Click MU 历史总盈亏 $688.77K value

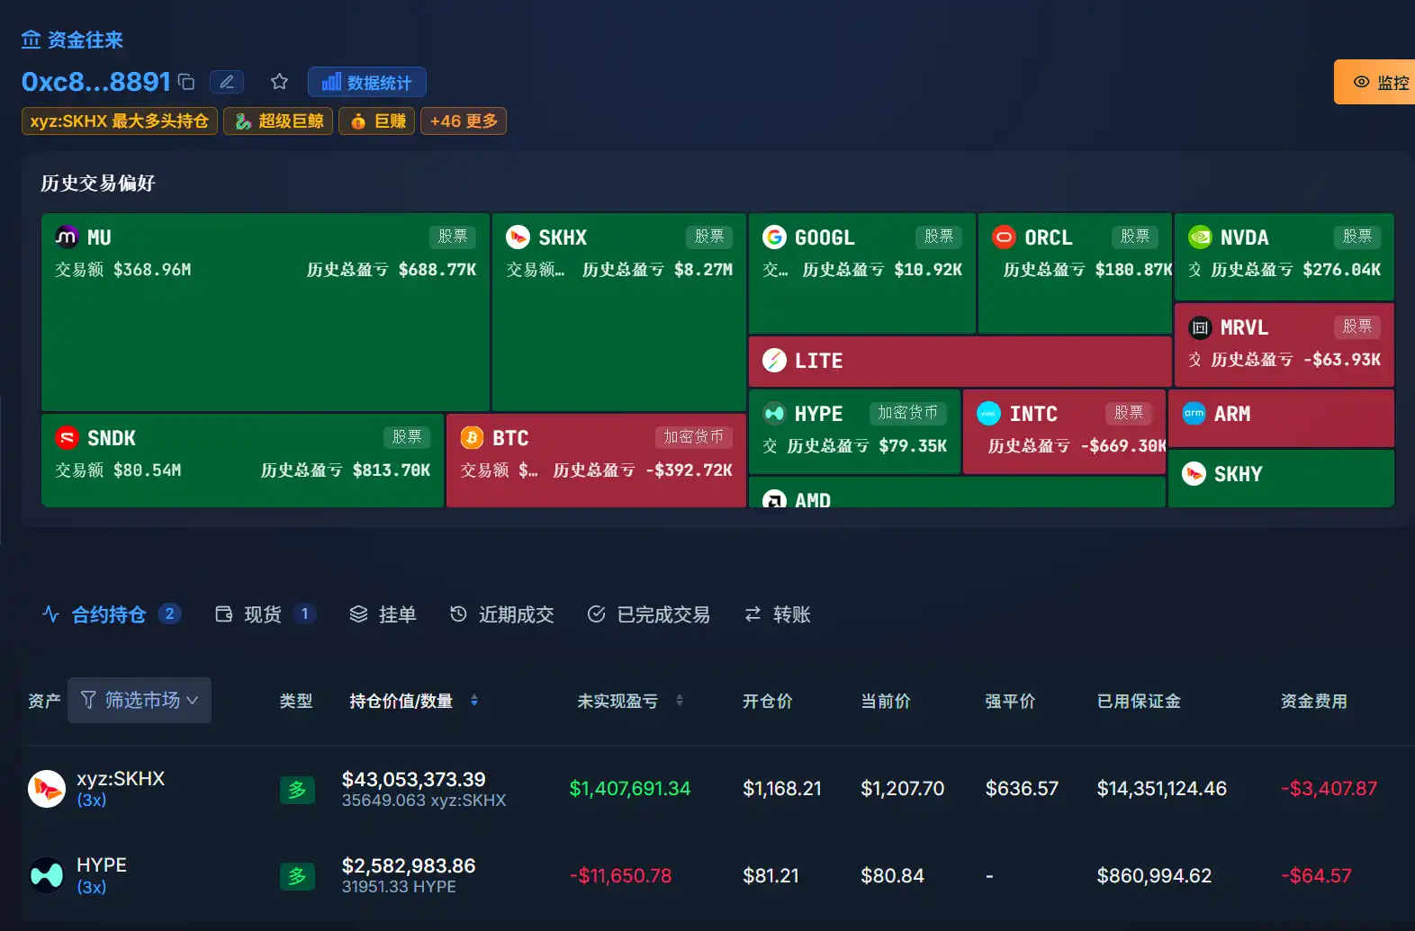(437, 270)
